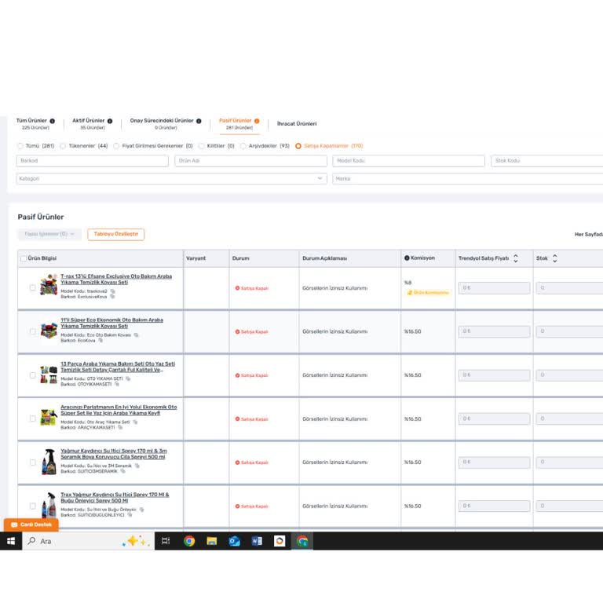The height and width of the screenshot is (603, 603).
Task: Click the Barkod search input field
Action: pyautogui.click(x=93, y=161)
